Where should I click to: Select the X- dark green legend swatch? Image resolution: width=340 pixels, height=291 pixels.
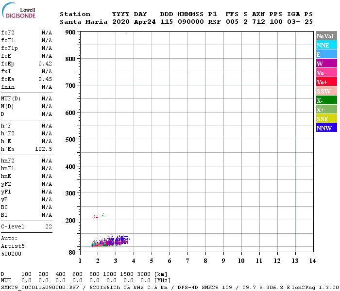click(326, 100)
